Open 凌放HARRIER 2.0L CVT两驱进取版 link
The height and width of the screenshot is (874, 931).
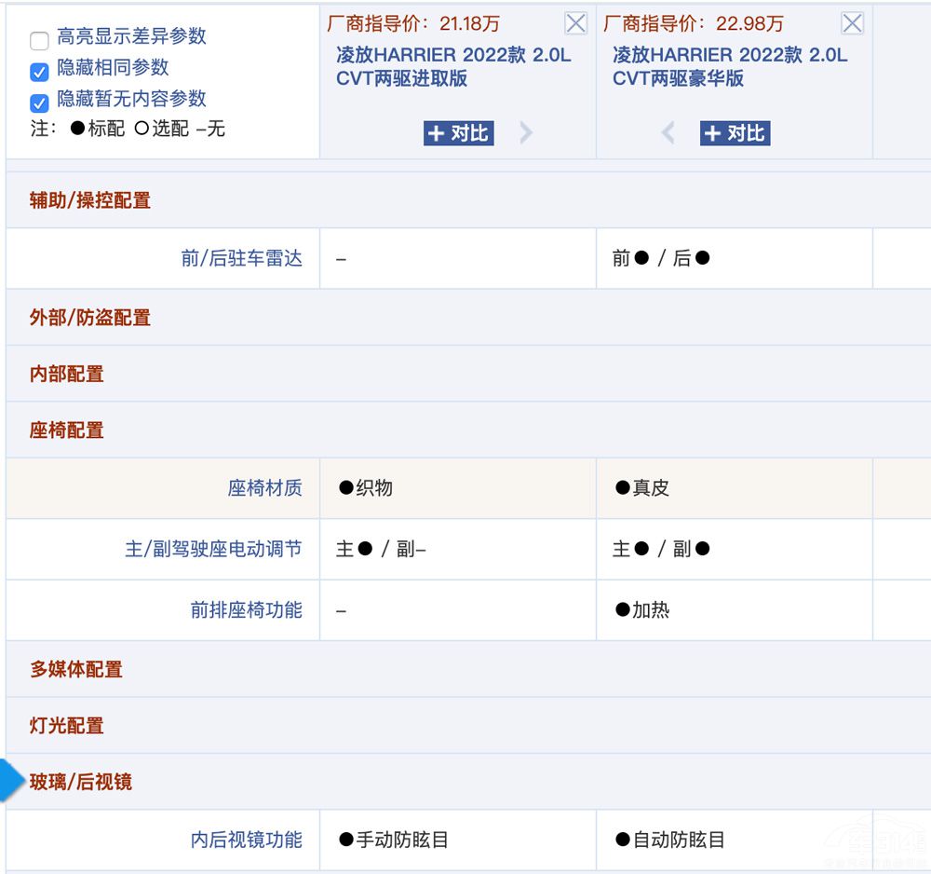pos(453,66)
